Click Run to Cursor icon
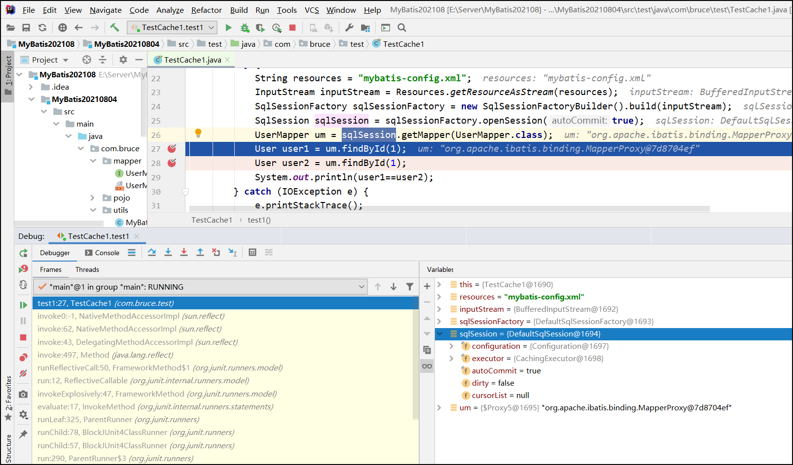Viewport: 793px width, 465px height. pos(232,252)
